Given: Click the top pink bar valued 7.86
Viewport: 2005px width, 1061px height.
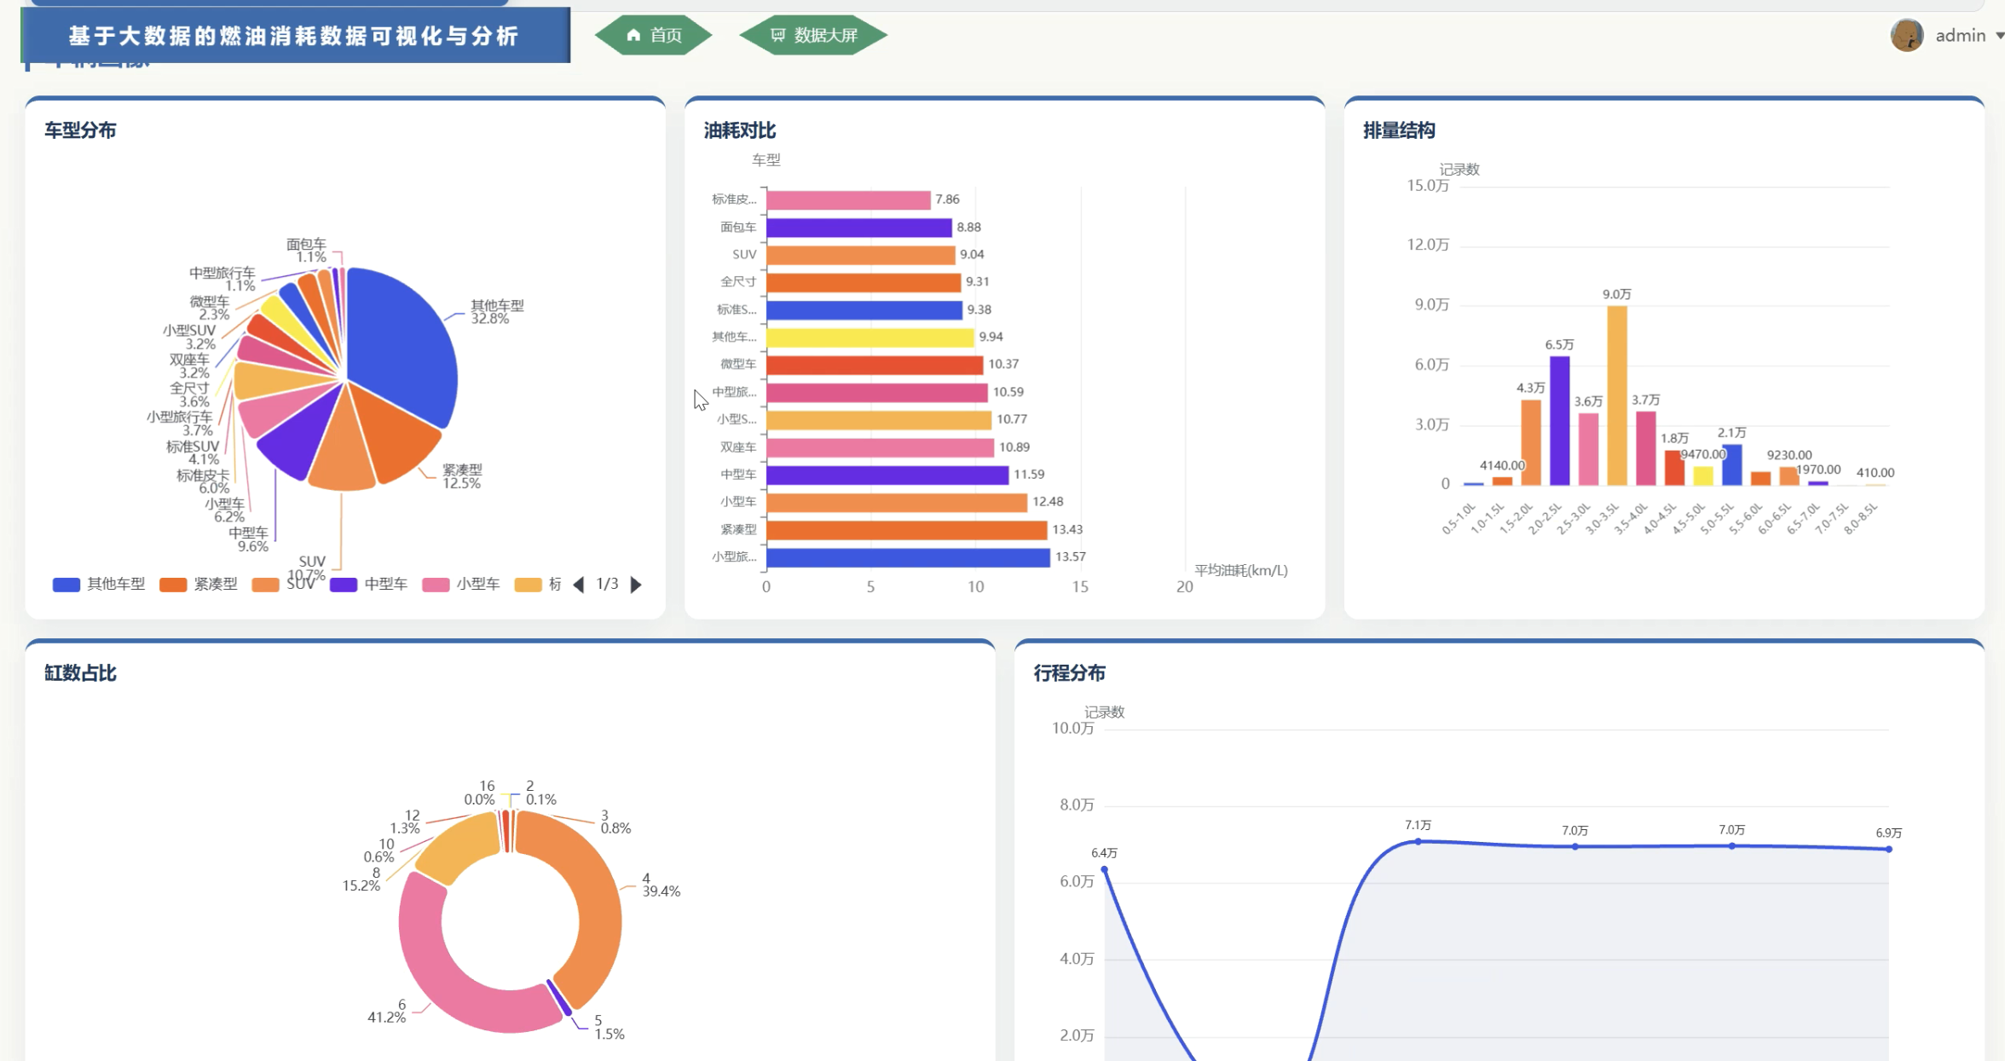Looking at the screenshot, I should [x=848, y=200].
